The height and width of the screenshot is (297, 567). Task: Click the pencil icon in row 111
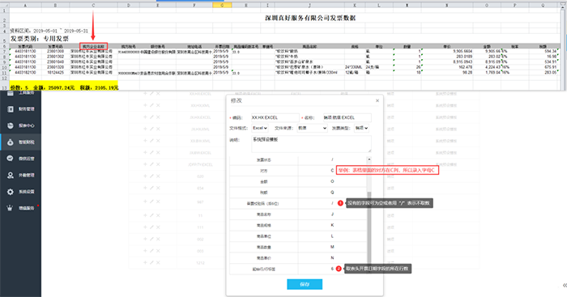pyautogui.click(x=151, y=227)
